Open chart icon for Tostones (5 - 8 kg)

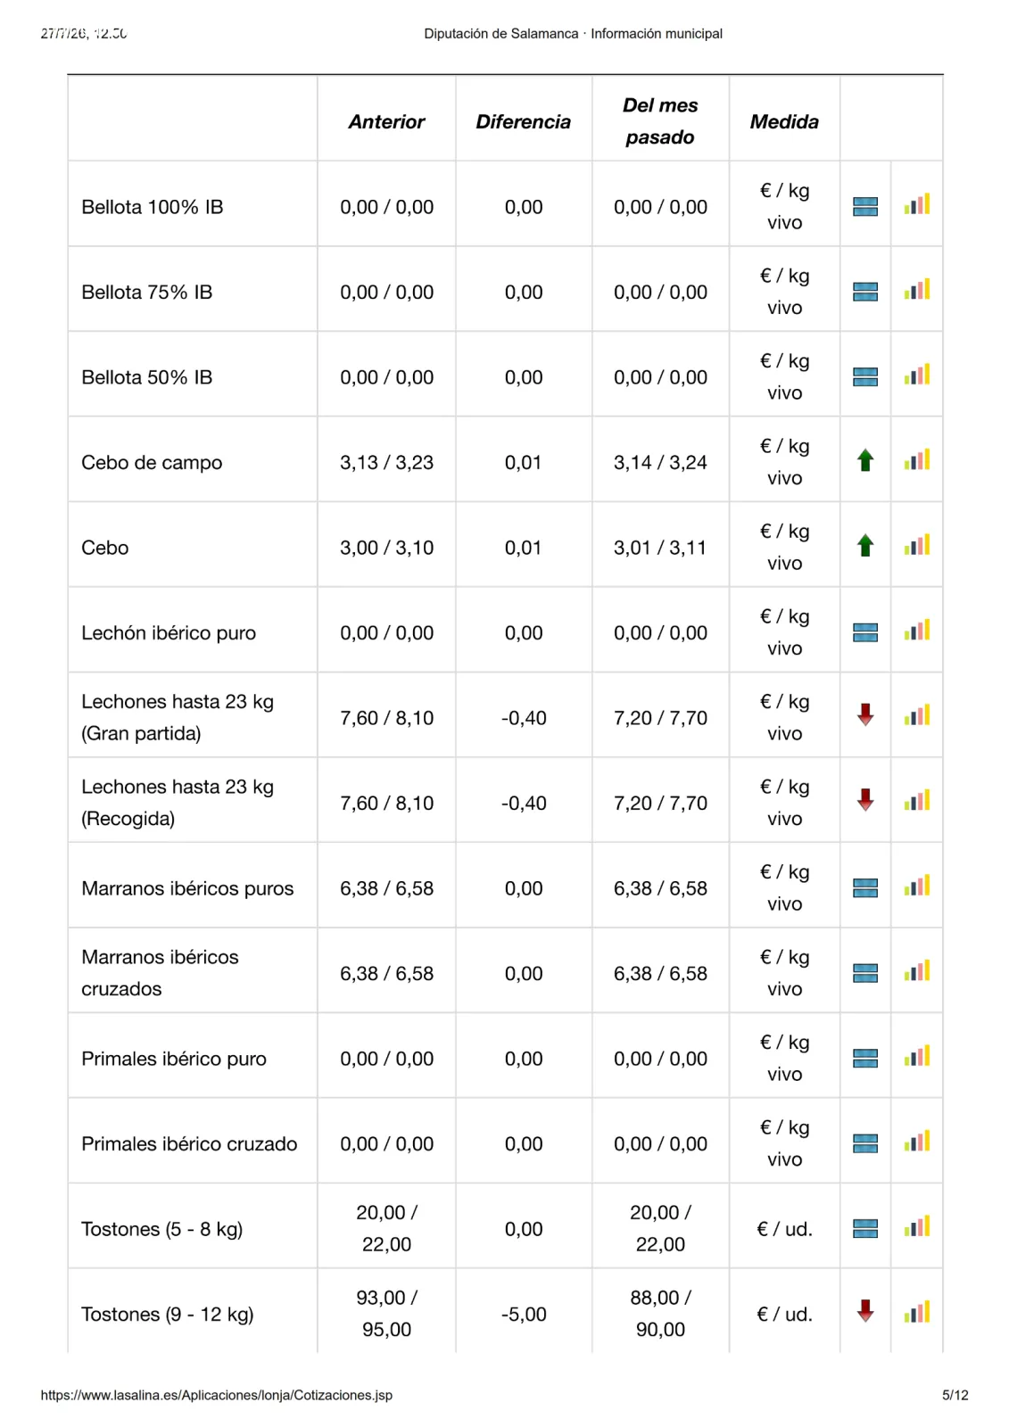(916, 1227)
